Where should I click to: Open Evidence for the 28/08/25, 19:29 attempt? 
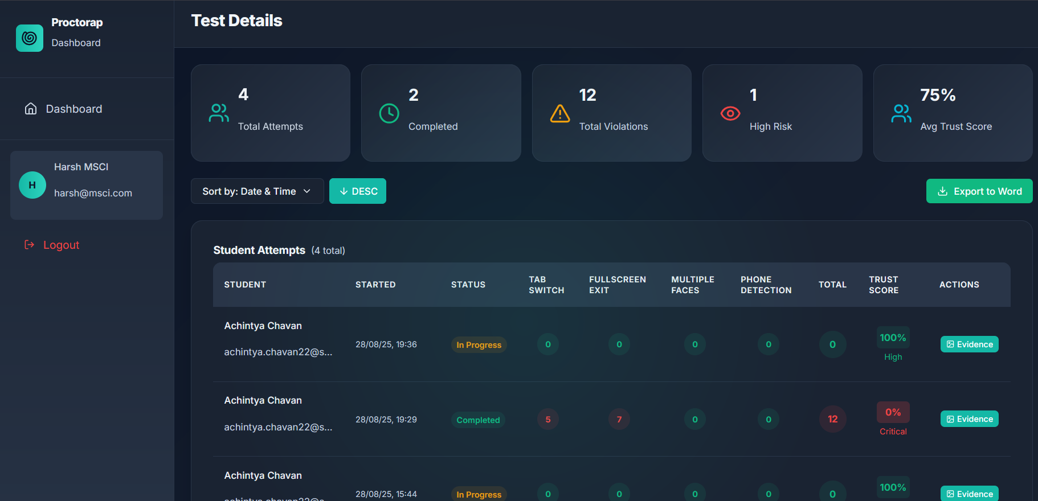[969, 419]
